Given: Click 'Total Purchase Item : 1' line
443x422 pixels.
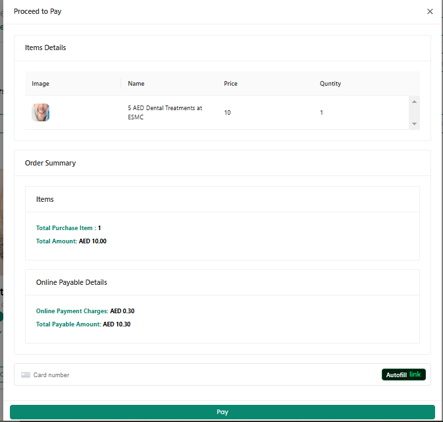Looking at the screenshot, I should click(68, 228).
